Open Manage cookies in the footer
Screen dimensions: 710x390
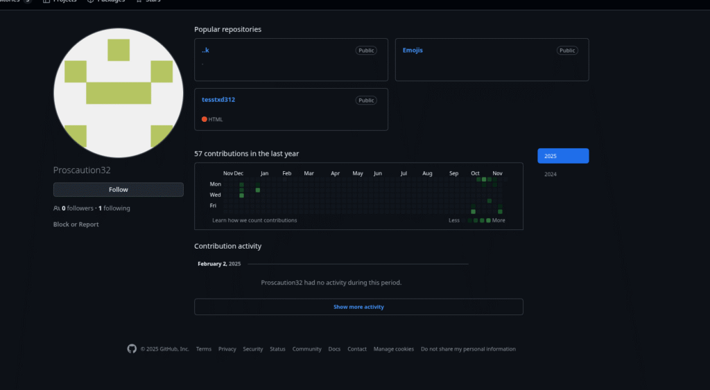(x=393, y=349)
